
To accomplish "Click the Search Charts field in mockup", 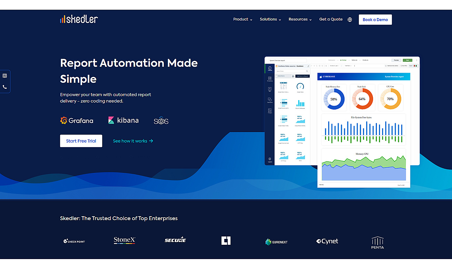I will (x=292, y=71).
